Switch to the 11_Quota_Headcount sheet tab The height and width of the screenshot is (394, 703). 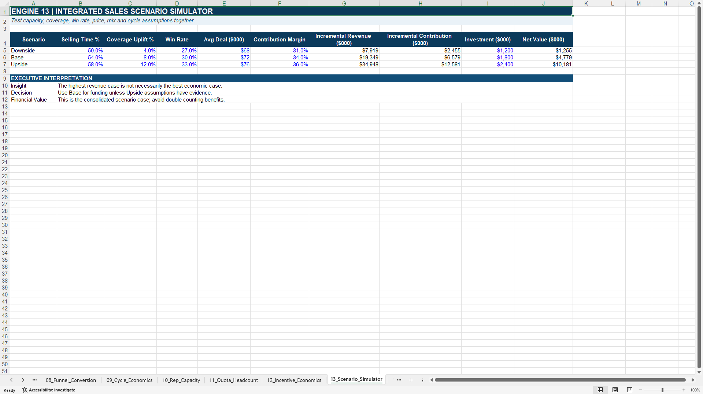pyautogui.click(x=233, y=380)
